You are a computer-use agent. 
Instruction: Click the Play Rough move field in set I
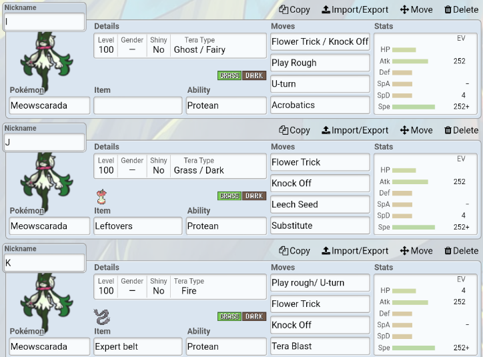(320, 63)
